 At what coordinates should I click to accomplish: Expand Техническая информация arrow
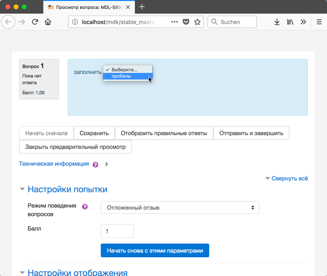[107, 164]
